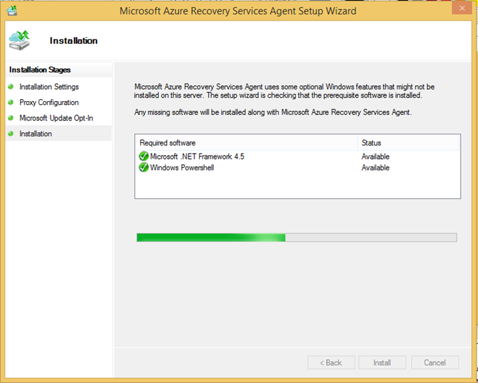Screen dimensions: 478x383
Task: Click the 'Any missing software will be installed' sentence
Action: (273, 112)
